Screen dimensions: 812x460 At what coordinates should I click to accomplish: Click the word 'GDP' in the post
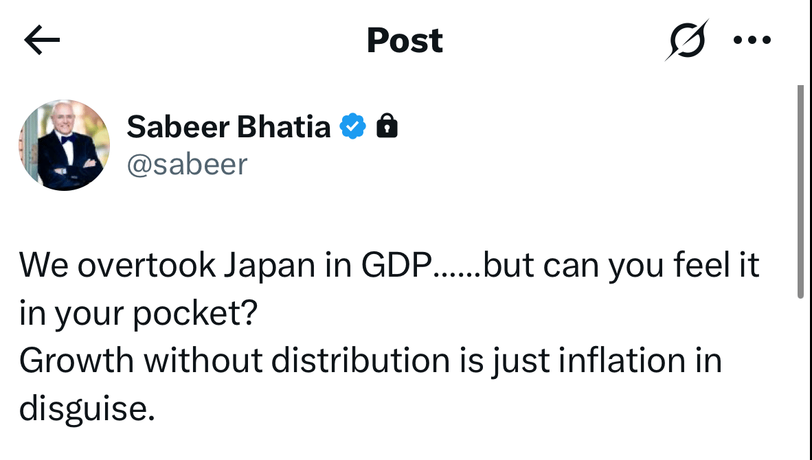[x=397, y=266]
